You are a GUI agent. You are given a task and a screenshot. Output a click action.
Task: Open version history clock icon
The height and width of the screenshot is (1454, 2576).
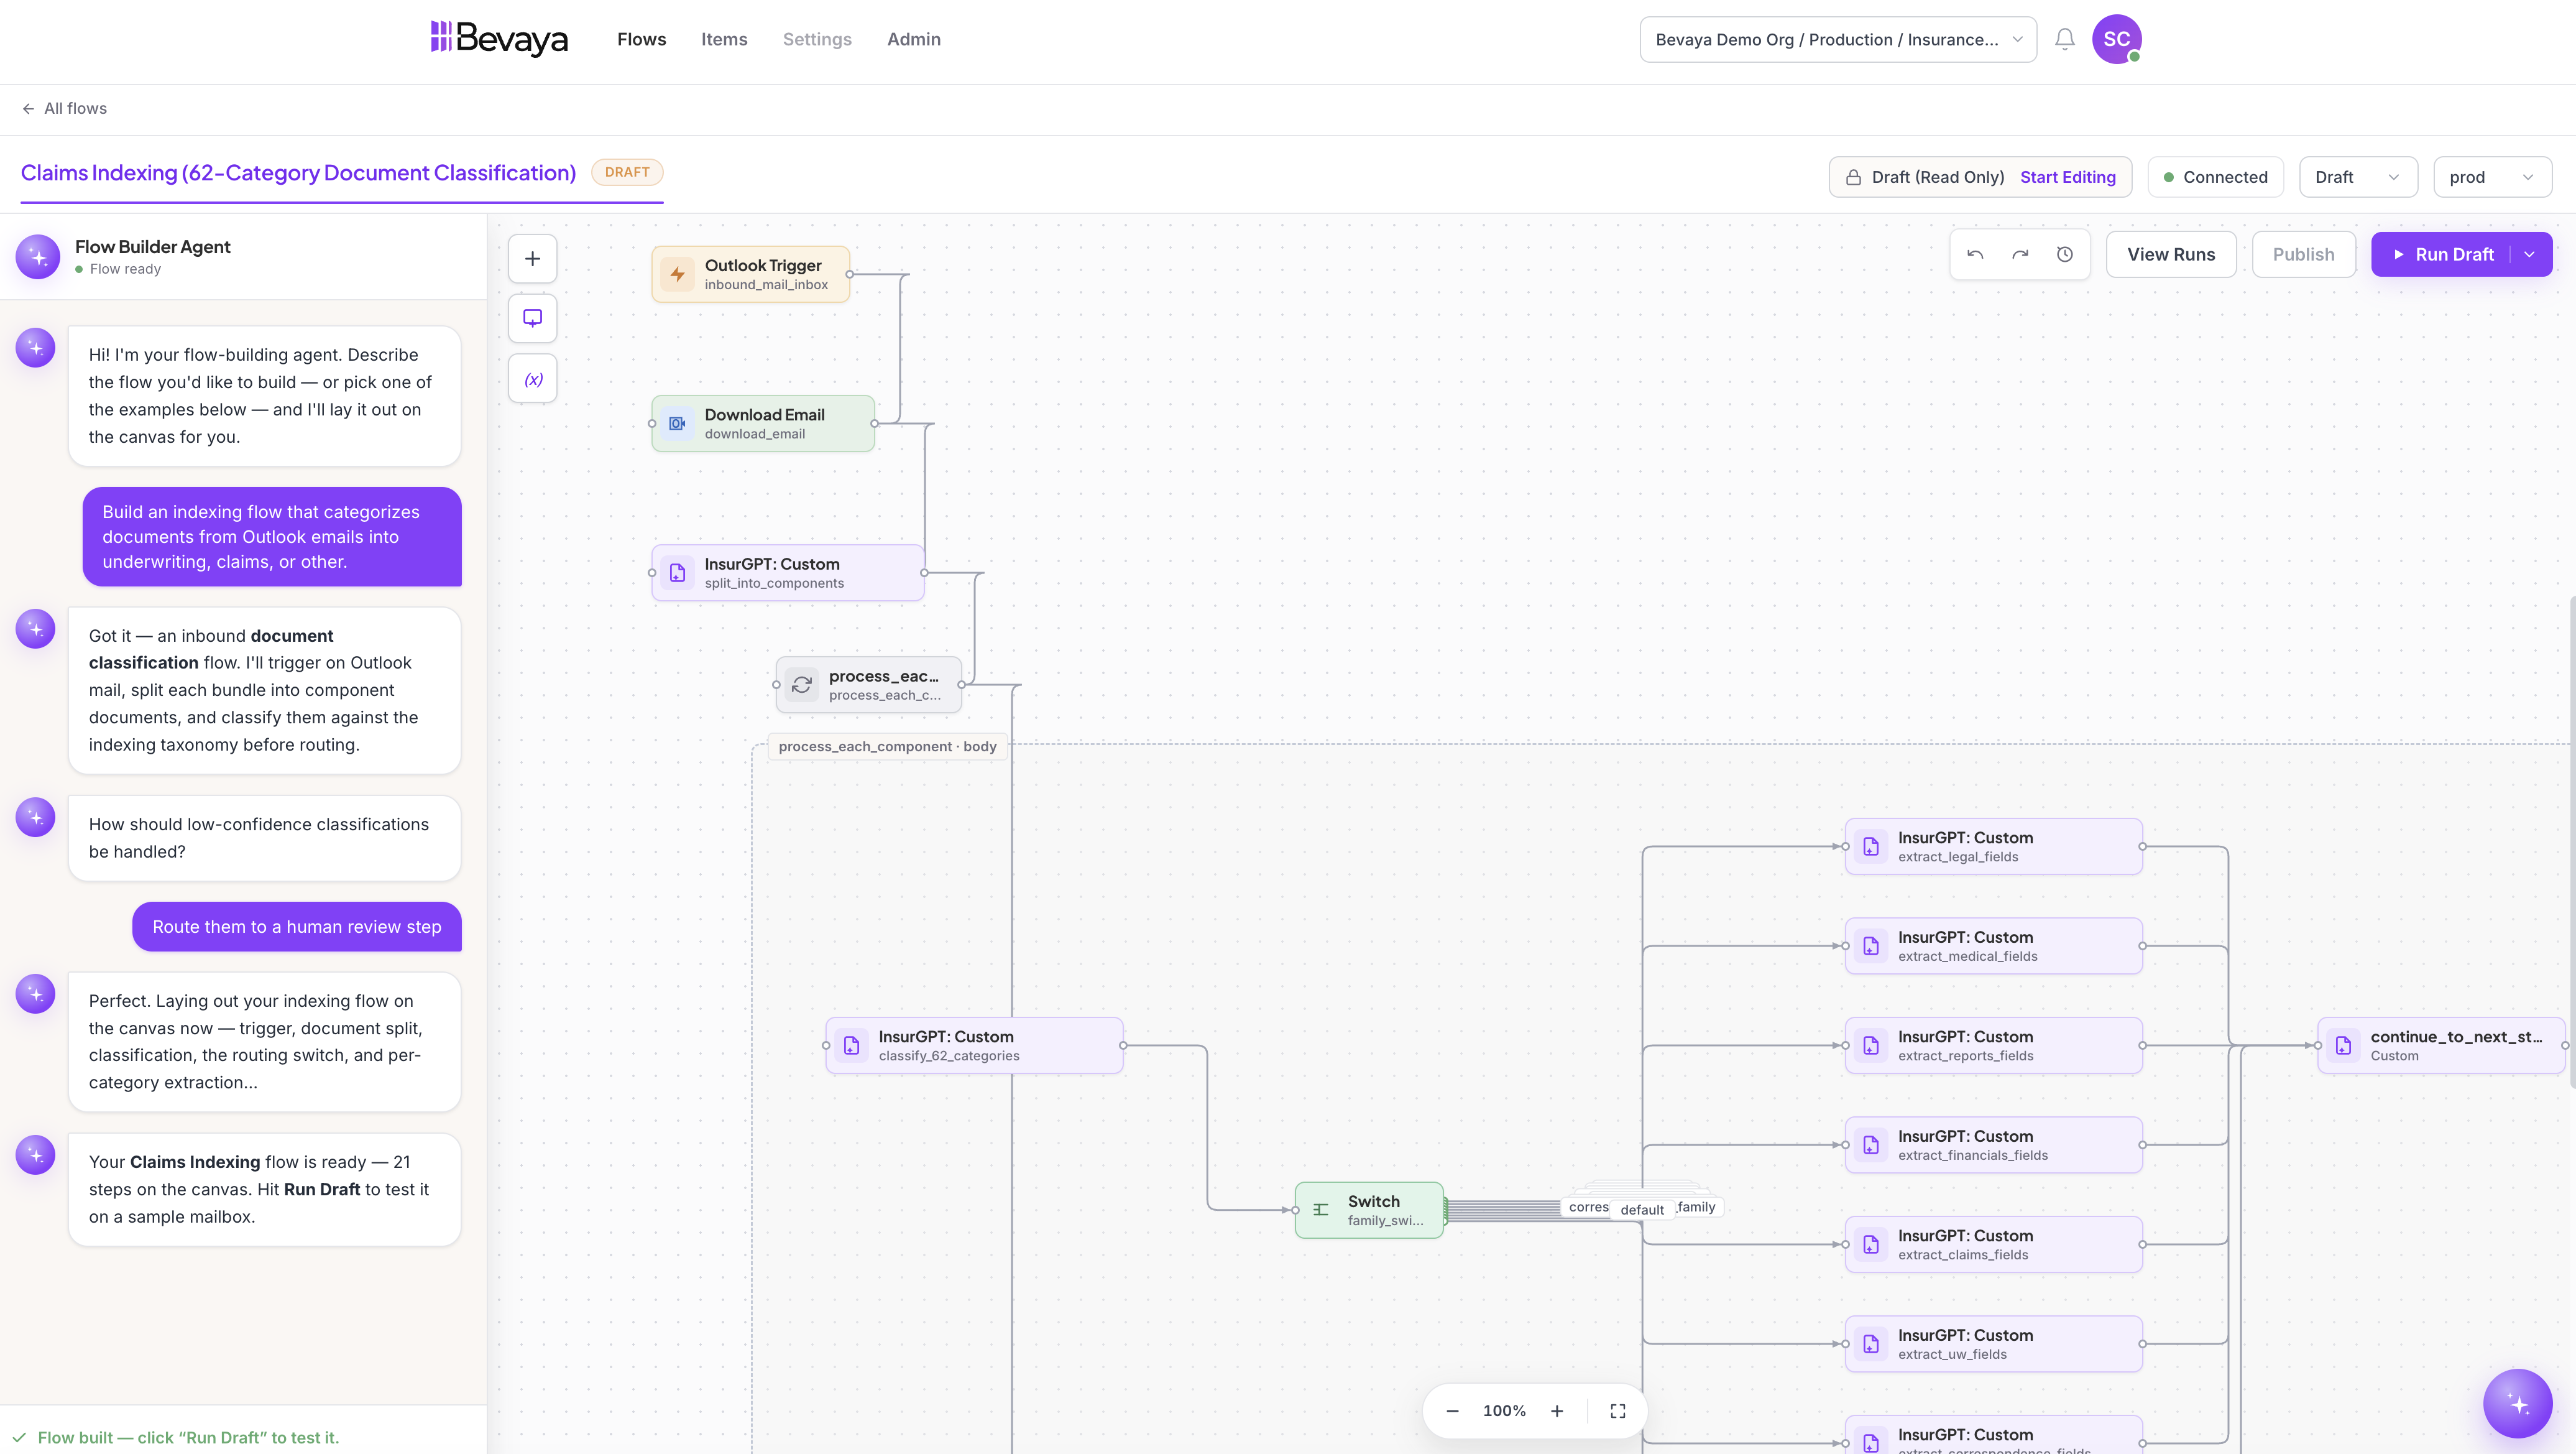[x=2064, y=254]
